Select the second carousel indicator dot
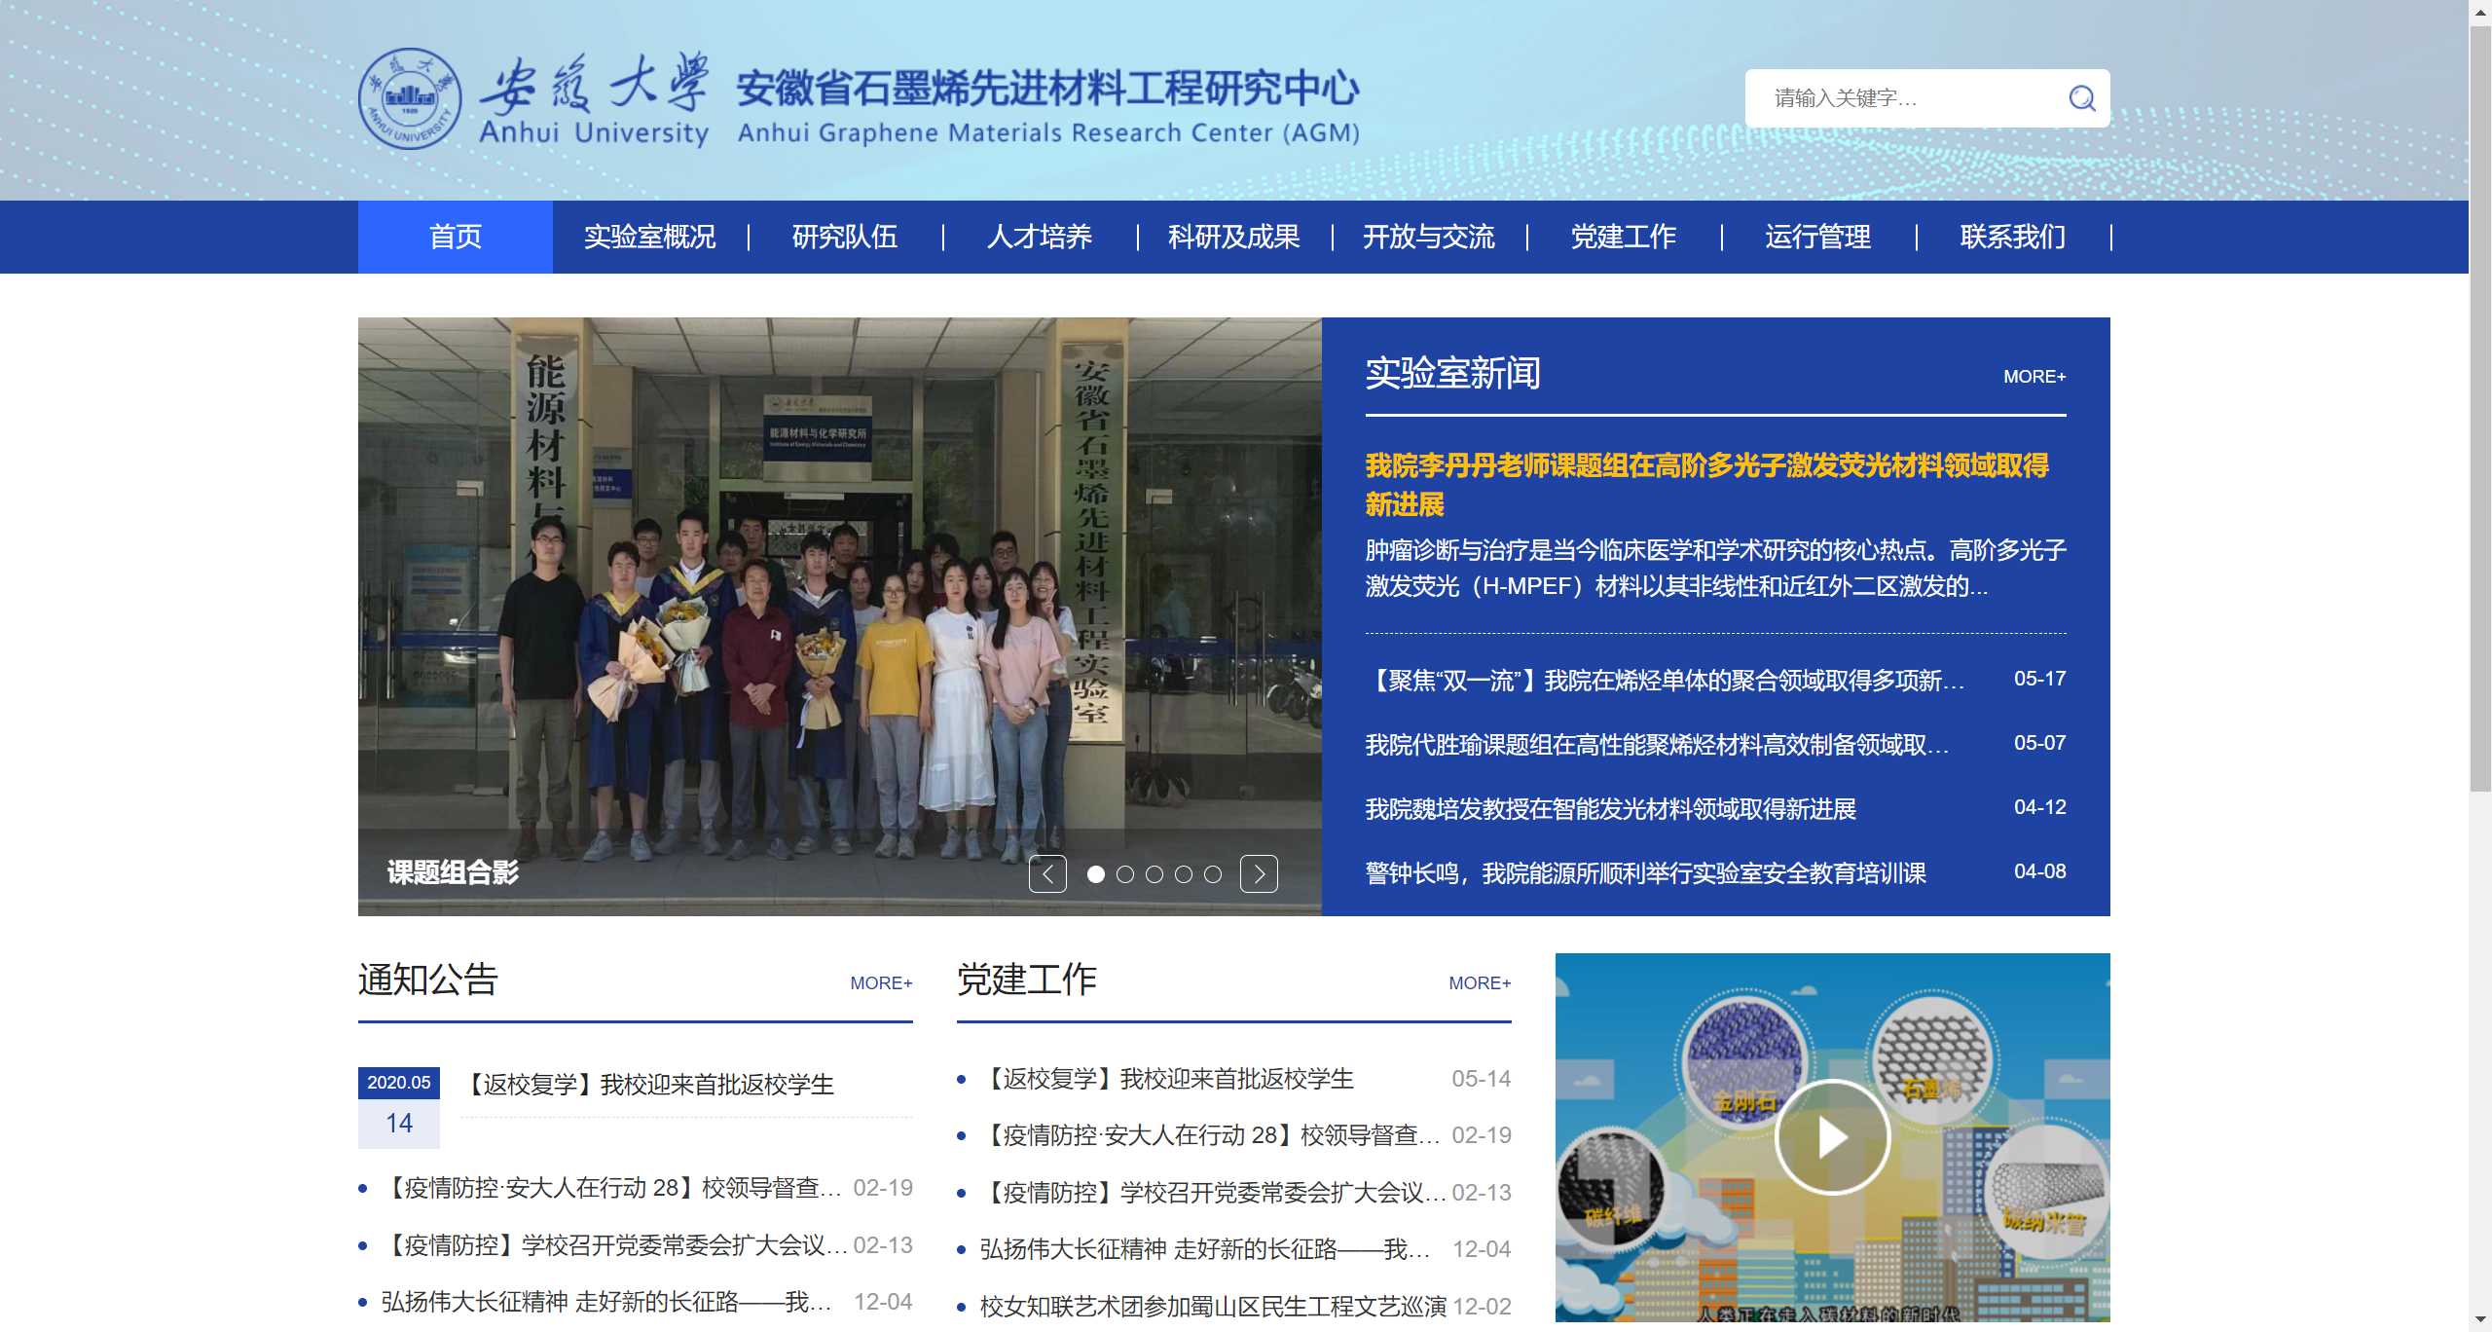Screen dimensions: 2492x1332 coord(1125,874)
